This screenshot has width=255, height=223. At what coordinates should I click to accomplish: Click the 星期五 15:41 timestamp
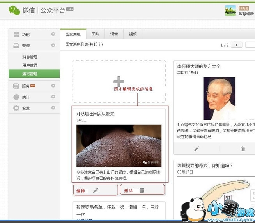(x=188, y=73)
